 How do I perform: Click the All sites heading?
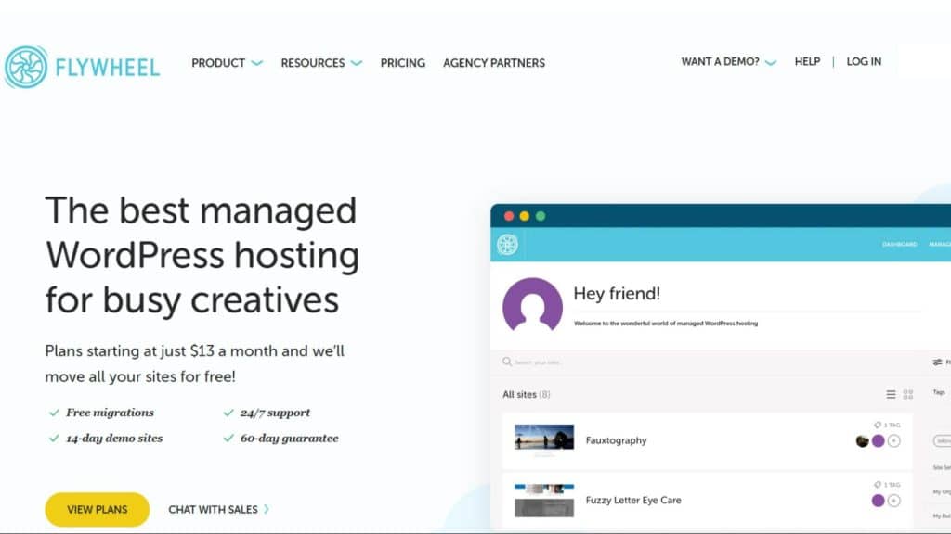tap(526, 395)
